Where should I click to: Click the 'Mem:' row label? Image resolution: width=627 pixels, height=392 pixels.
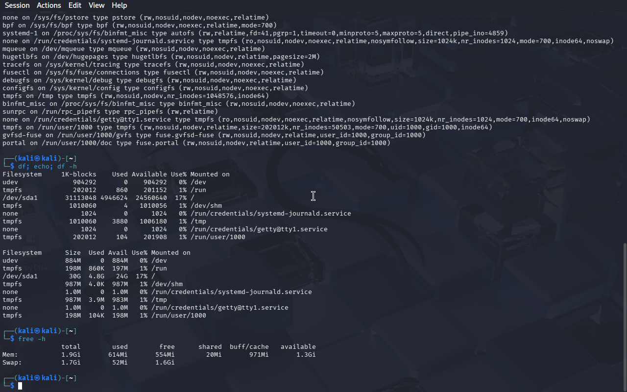pyautogui.click(x=10, y=355)
